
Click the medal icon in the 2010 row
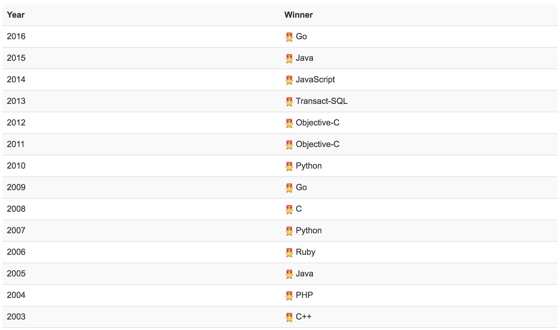[289, 166]
